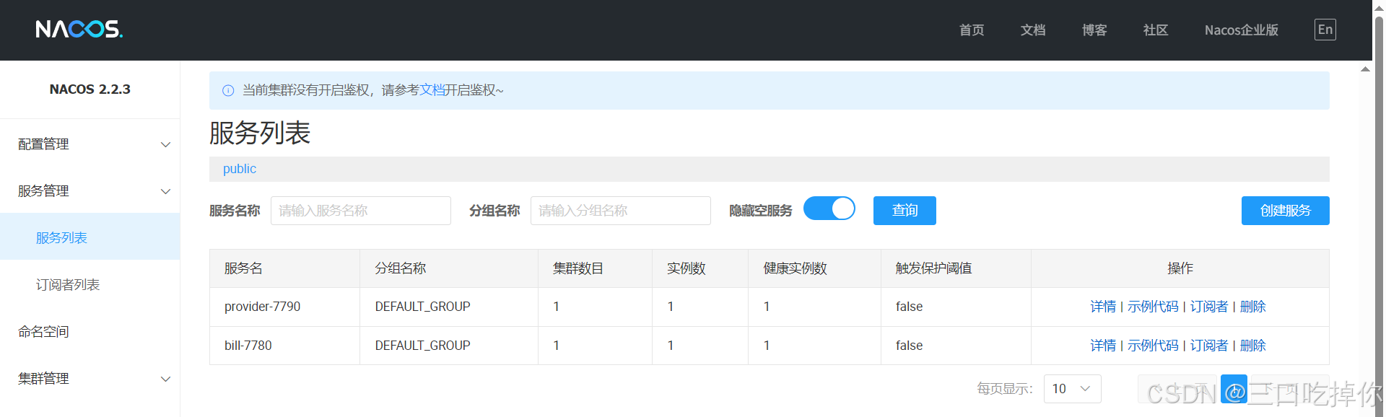Open the 文档 link in the notice
Screen dimensions: 1386x417
click(x=432, y=90)
